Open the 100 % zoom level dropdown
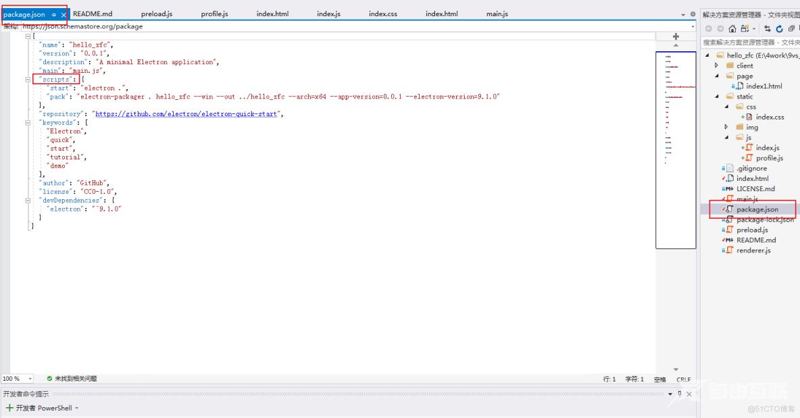 tap(30, 379)
